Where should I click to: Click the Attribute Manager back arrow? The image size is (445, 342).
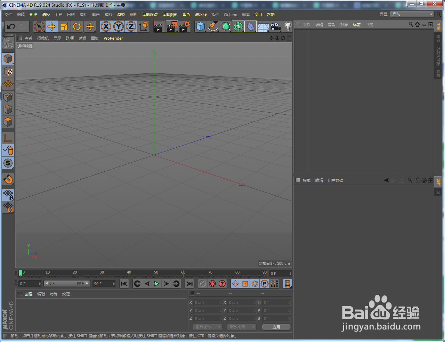point(386,180)
